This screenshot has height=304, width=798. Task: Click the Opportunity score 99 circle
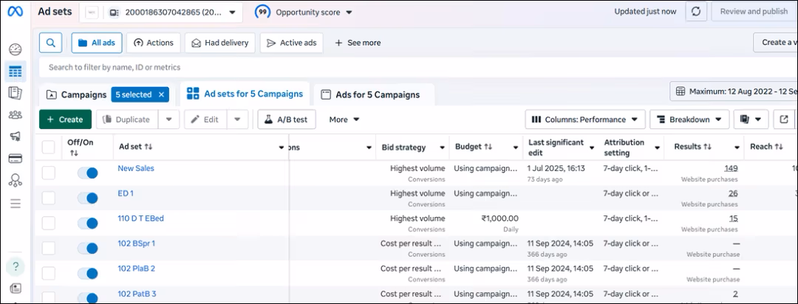point(262,12)
